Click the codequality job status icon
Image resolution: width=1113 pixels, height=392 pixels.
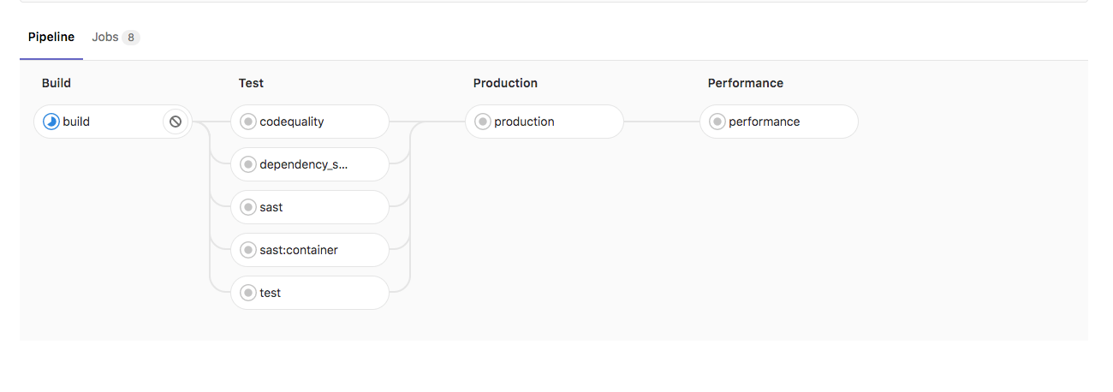[248, 122]
